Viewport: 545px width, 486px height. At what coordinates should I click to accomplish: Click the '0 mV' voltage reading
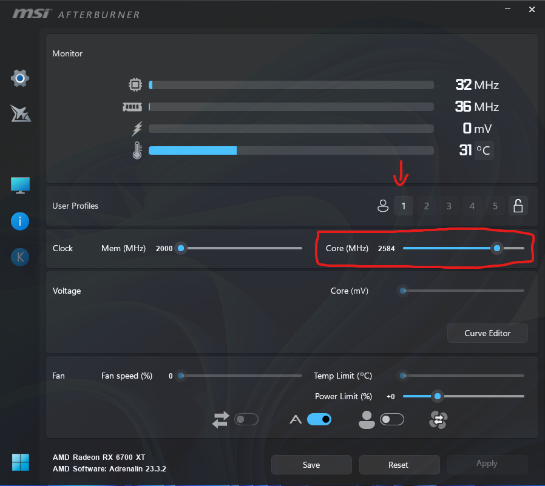pyautogui.click(x=477, y=129)
